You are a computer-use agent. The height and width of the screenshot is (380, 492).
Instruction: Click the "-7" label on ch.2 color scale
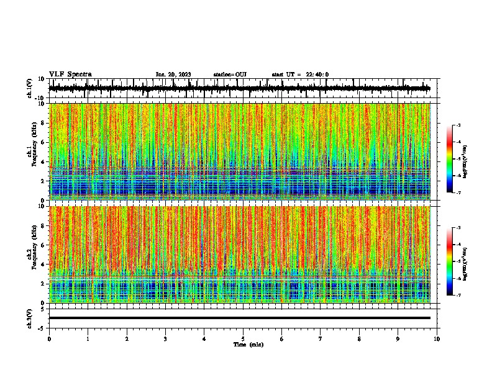coord(458,295)
